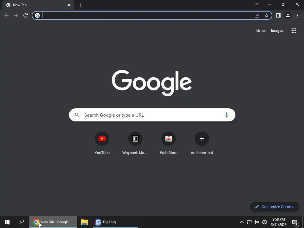Open the Wayback Machine shortcut

click(135, 143)
